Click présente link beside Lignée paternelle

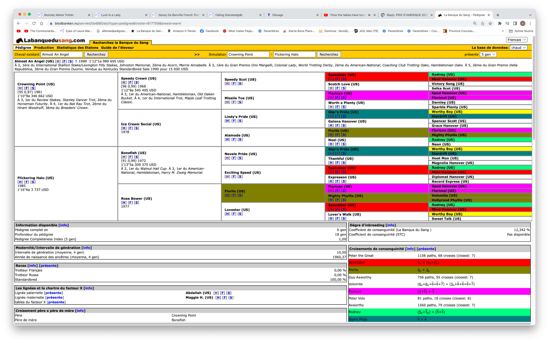(x=53, y=293)
